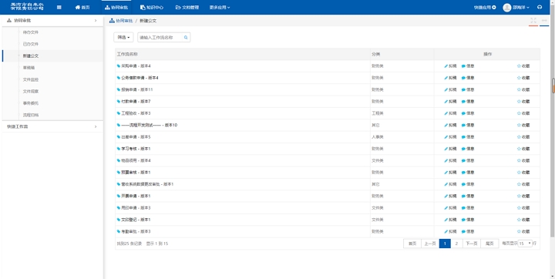Favorite 付款申请 with its 收藏 star
Image resolution: width=555 pixels, height=279 pixels.
coord(523,102)
